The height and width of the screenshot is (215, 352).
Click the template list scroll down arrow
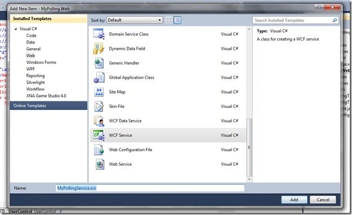(x=249, y=179)
